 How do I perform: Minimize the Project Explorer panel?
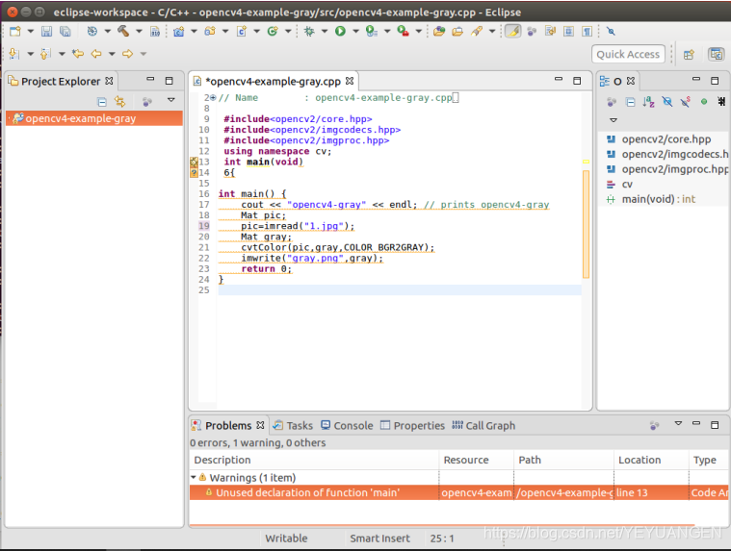150,81
